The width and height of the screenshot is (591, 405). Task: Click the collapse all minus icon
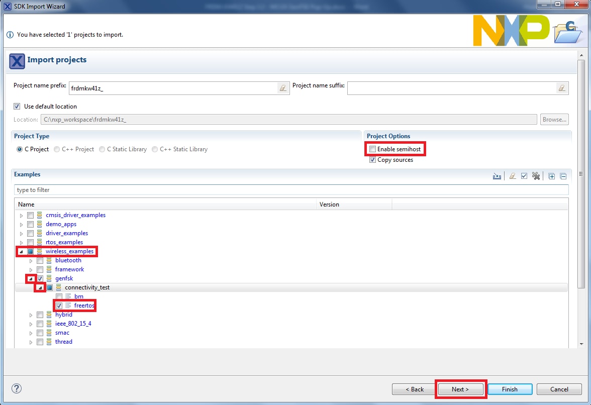pyautogui.click(x=563, y=176)
